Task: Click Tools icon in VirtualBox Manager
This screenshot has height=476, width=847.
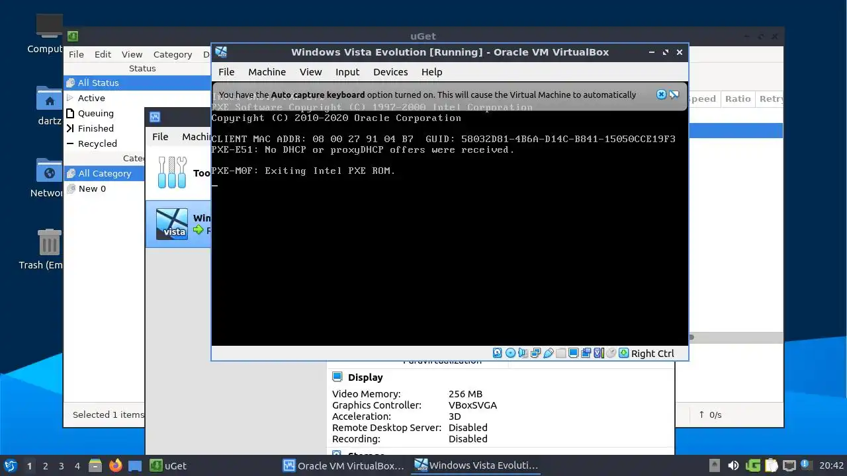Action: coord(172,173)
